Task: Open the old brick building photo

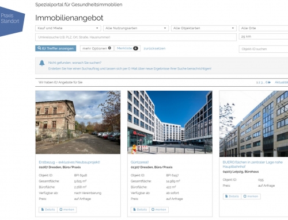Action: [78, 122]
